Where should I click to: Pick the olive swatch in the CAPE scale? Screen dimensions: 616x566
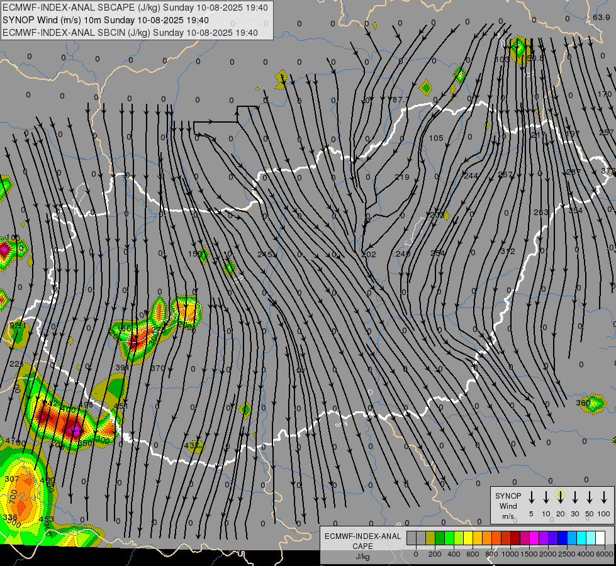pyautogui.click(x=430, y=538)
